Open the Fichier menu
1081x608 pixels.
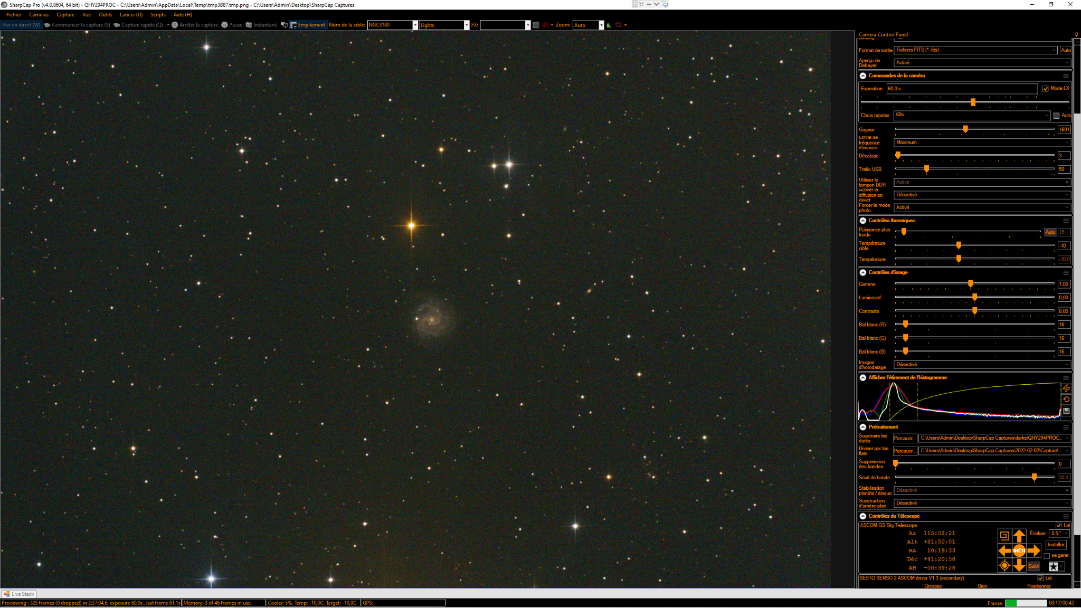point(14,15)
